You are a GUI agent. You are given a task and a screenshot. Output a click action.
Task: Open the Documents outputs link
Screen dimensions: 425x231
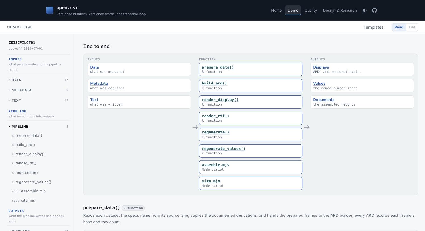(324, 100)
